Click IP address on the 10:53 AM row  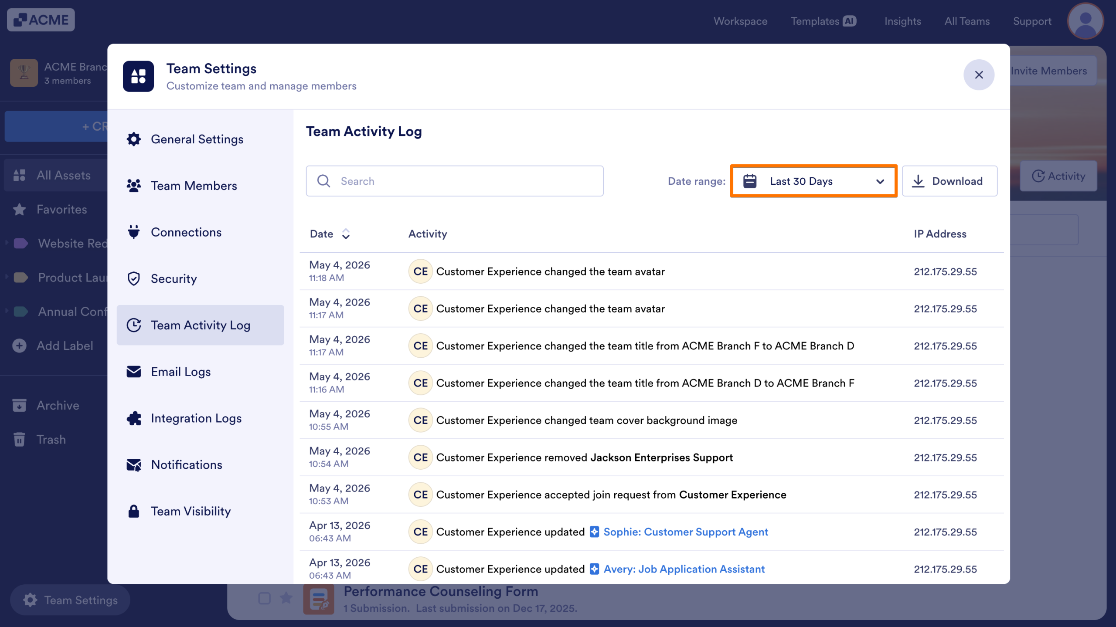[945, 495]
